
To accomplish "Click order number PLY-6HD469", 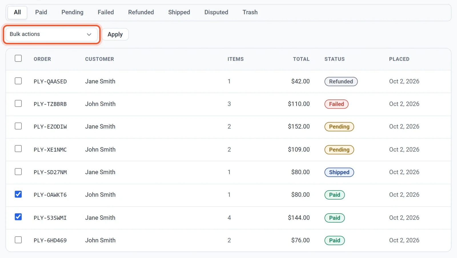I will (x=50, y=240).
